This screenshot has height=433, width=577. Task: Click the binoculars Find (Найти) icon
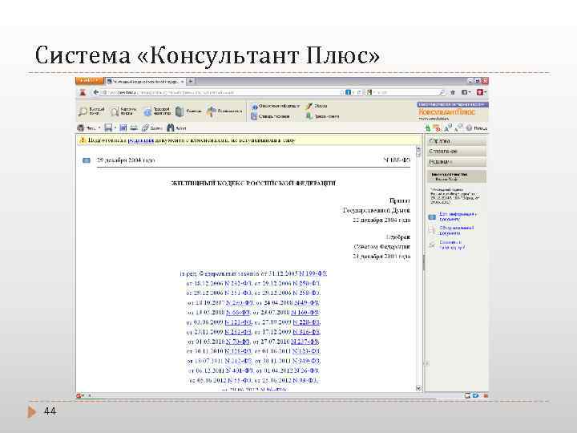click(170, 127)
